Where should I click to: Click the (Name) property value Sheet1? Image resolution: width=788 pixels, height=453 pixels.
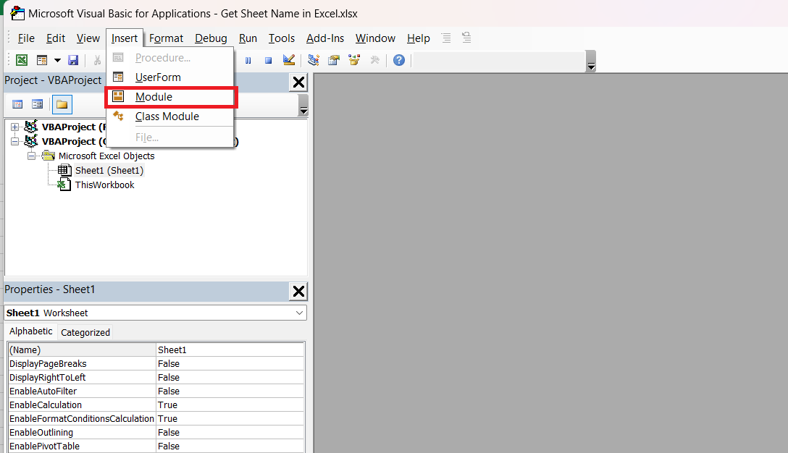point(230,350)
